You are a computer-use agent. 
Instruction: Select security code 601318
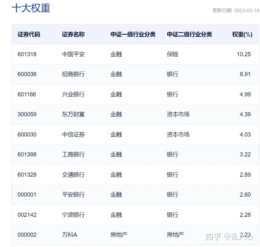(x=27, y=54)
